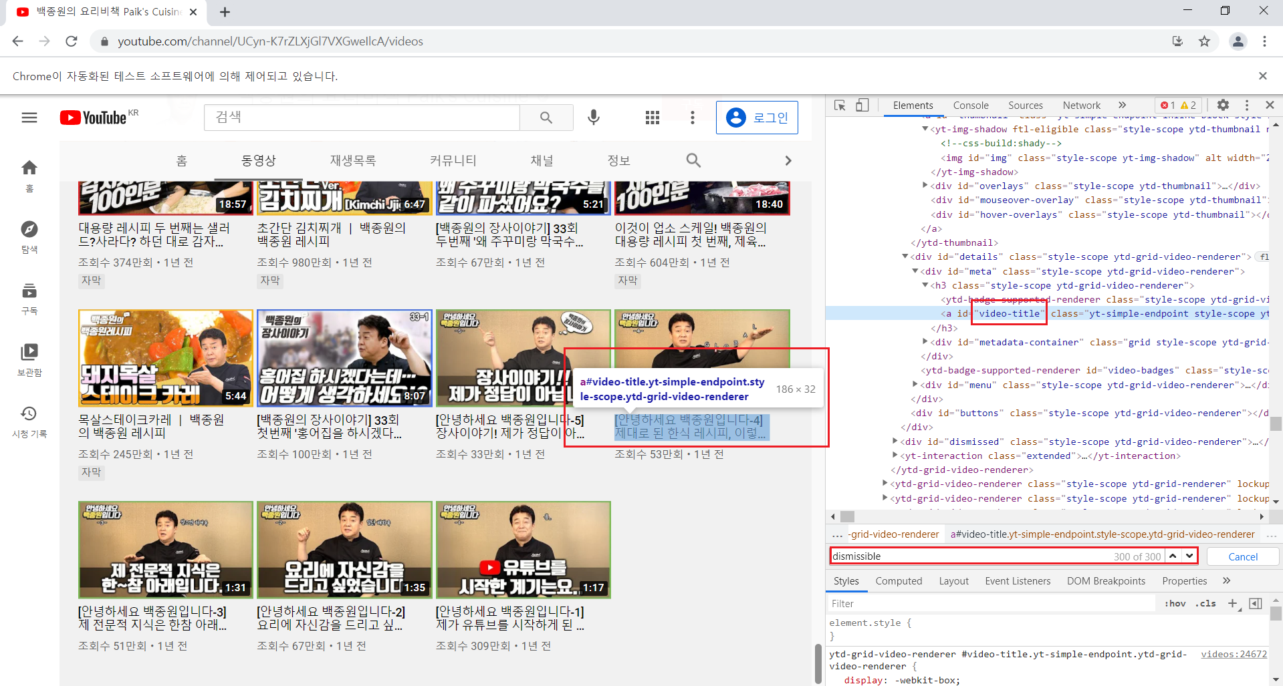This screenshot has width=1283, height=686.
Task: Toggle the .cls class editor
Action: click(x=1207, y=603)
